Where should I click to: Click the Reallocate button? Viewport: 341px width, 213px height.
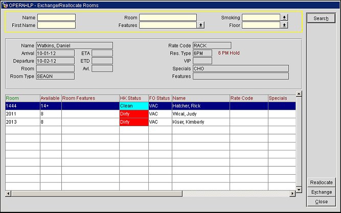321,182
